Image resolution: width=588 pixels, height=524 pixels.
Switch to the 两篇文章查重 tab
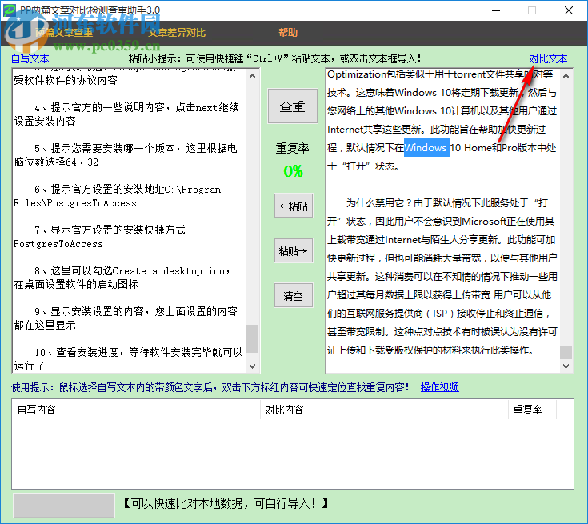(x=64, y=33)
